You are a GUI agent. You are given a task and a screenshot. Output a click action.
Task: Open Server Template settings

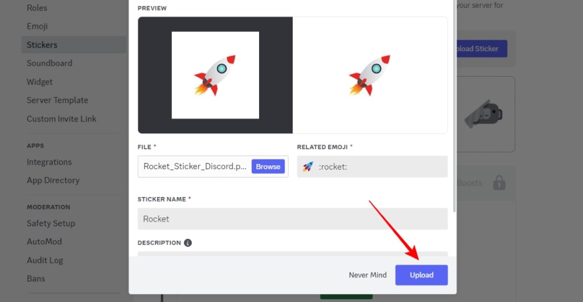pyautogui.click(x=58, y=100)
